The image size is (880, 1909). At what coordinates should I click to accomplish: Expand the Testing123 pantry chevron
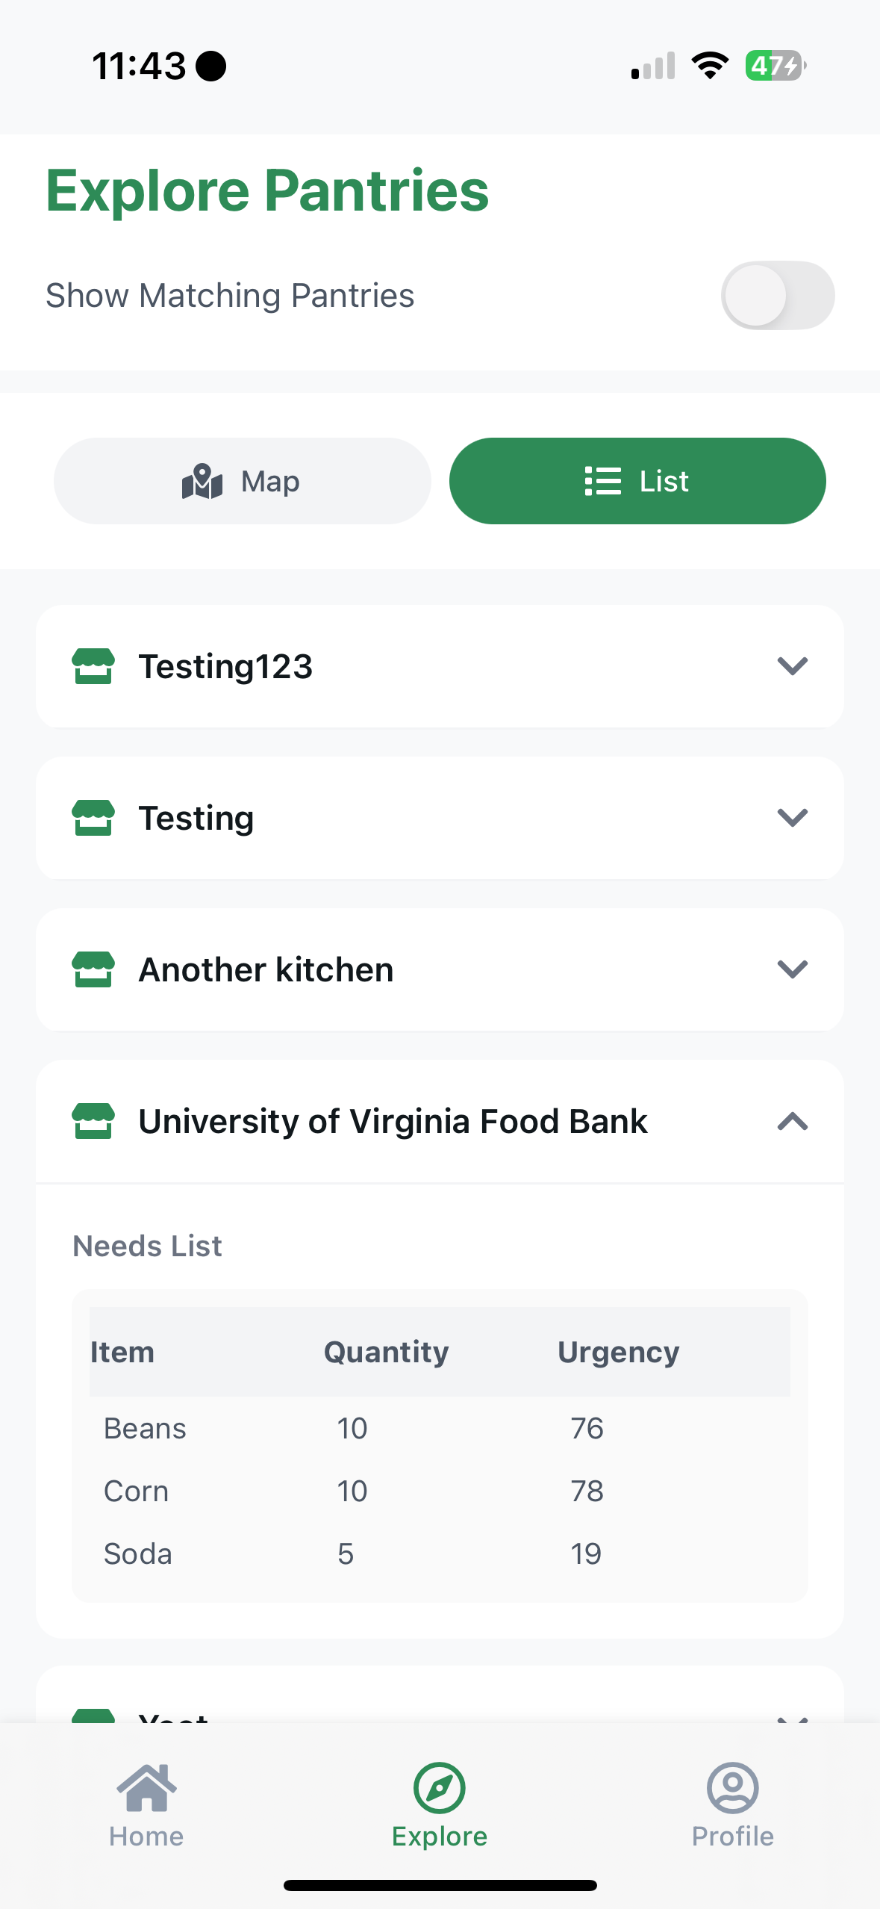click(792, 666)
